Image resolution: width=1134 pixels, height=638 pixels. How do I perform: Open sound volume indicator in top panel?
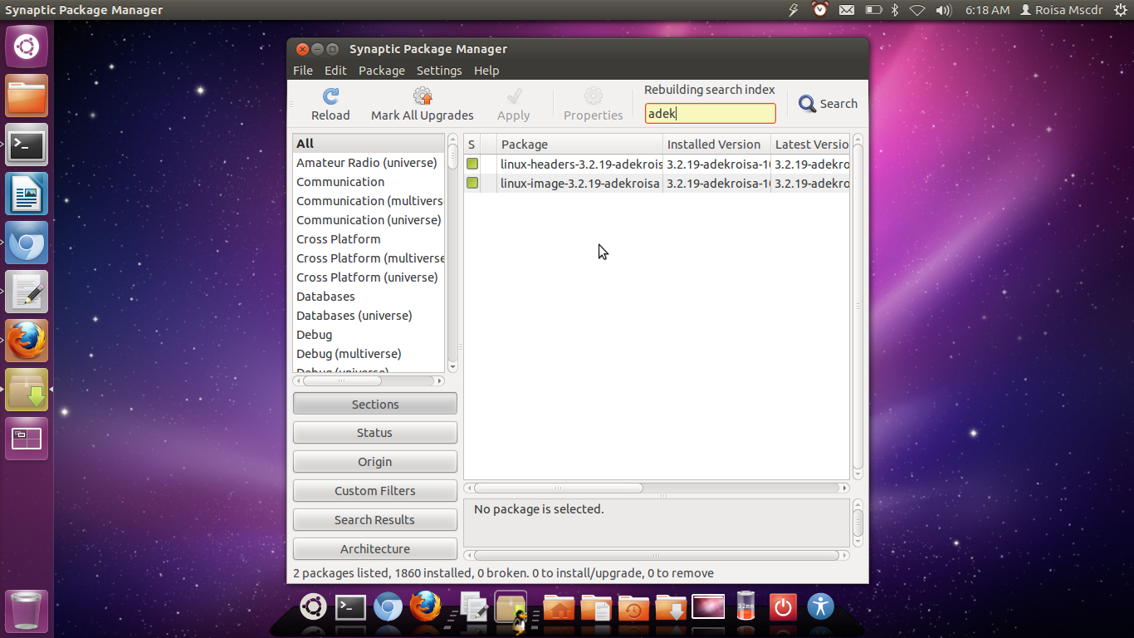(943, 10)
